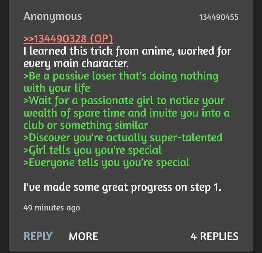Screen dimensions: 262x253
Task: Tap the Anonymous poster name
Action: [x=52, y=17]
